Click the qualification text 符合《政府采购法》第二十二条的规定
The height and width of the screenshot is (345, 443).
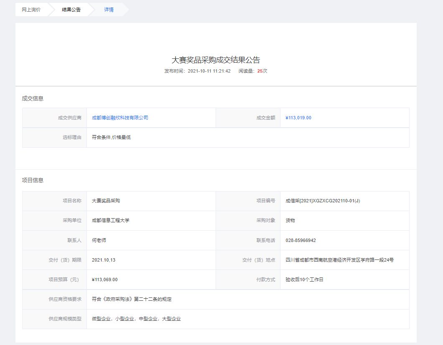pyautogui.click(x=132, y=299)
